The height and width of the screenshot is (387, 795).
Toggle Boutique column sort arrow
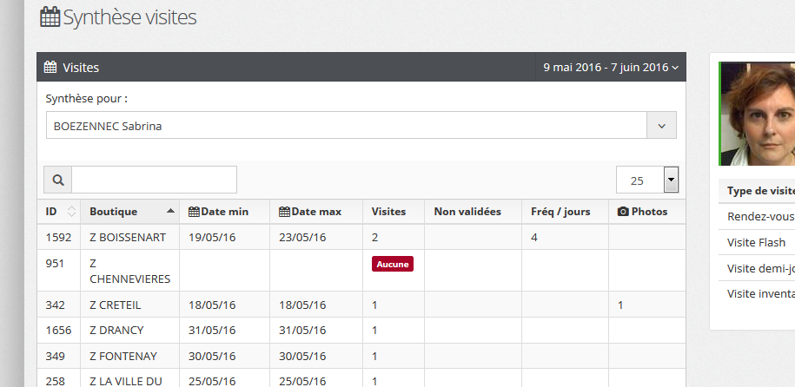(x=170, y=212)
